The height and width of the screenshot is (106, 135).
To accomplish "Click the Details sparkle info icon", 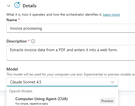I will click(17, 5).
